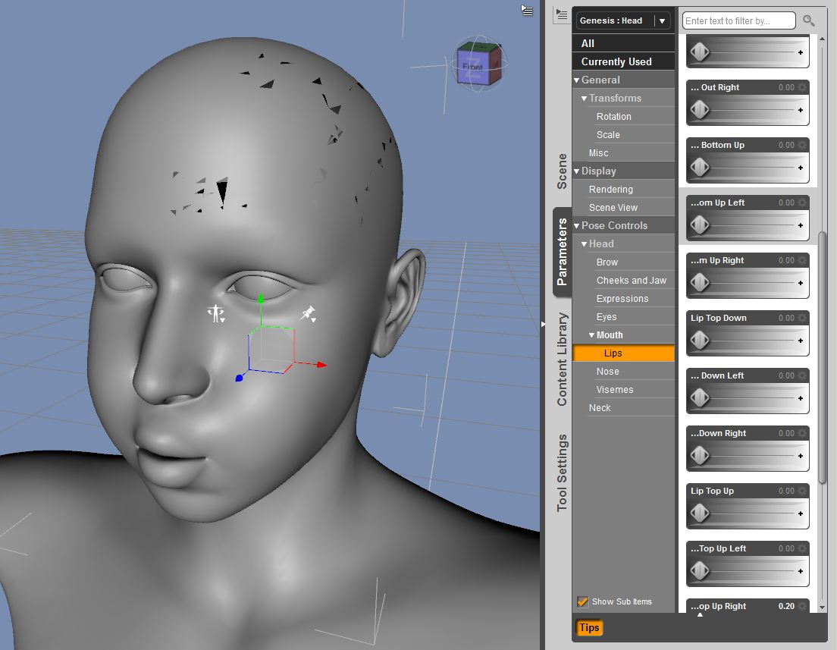
Task: Click the ... Down Left slider handle
Action: pos(700,398)
